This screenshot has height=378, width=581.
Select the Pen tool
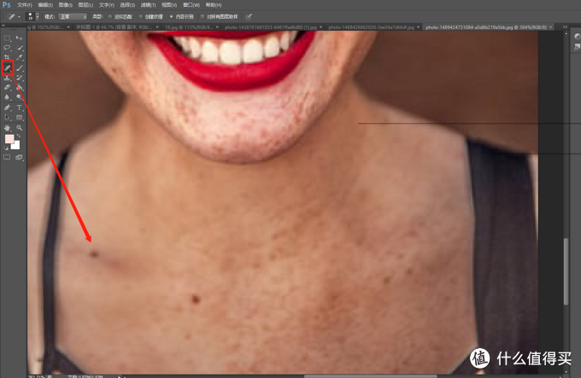pyautogui.click(x=7, y=108)
